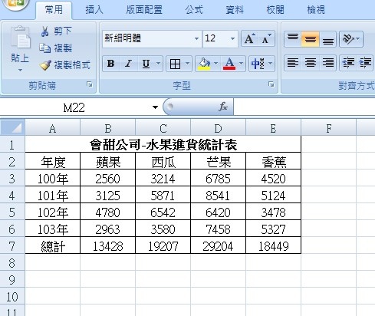Click the phonetic guide icon

click(x=258, y=64)
